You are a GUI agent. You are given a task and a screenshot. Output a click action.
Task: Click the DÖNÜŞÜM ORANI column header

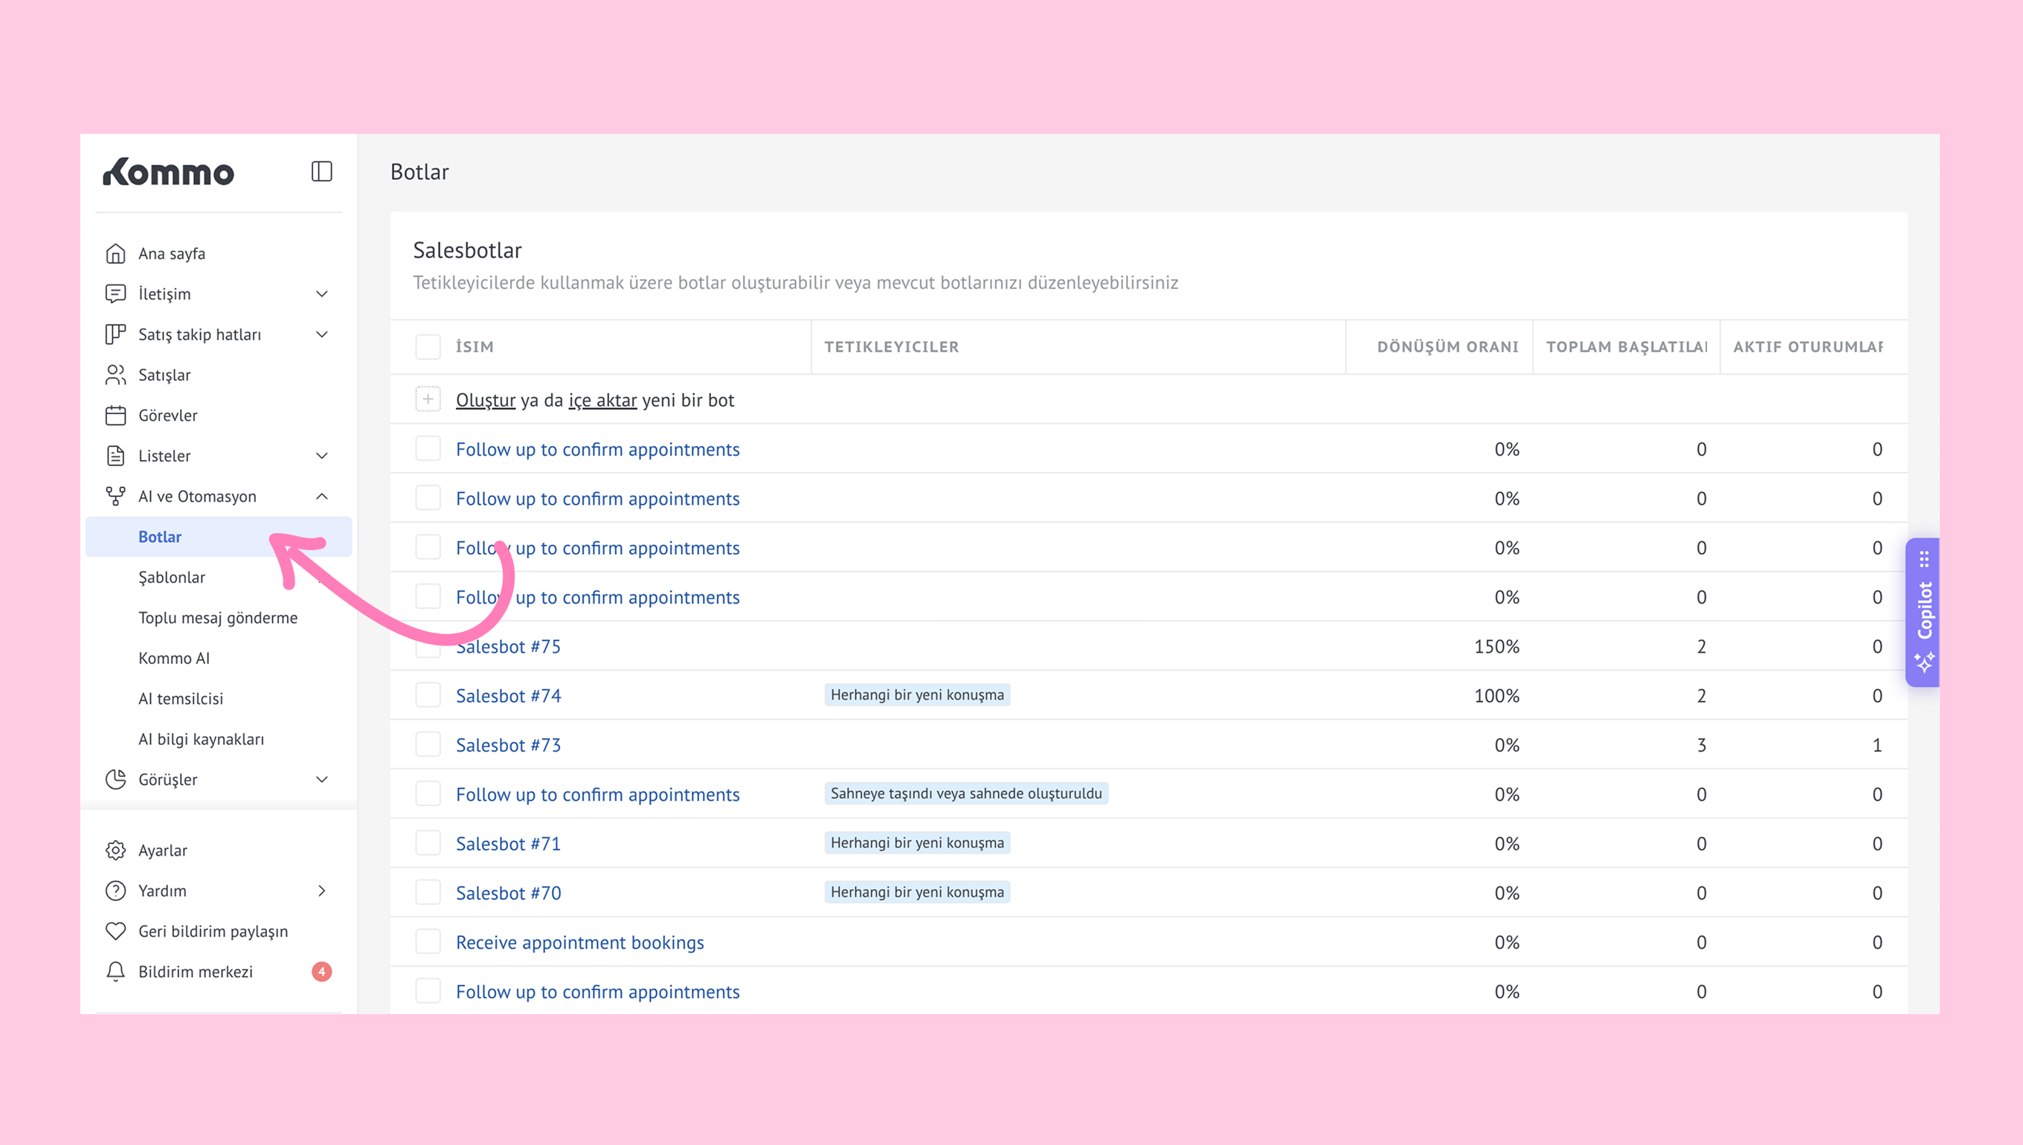[x=1447, y=346]
